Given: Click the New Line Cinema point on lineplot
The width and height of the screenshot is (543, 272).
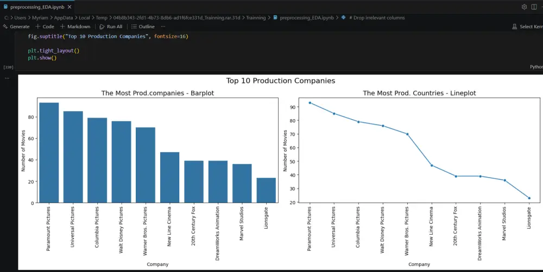Looking at the screenshot, I should pyautogui.click(x=432, y=165).
